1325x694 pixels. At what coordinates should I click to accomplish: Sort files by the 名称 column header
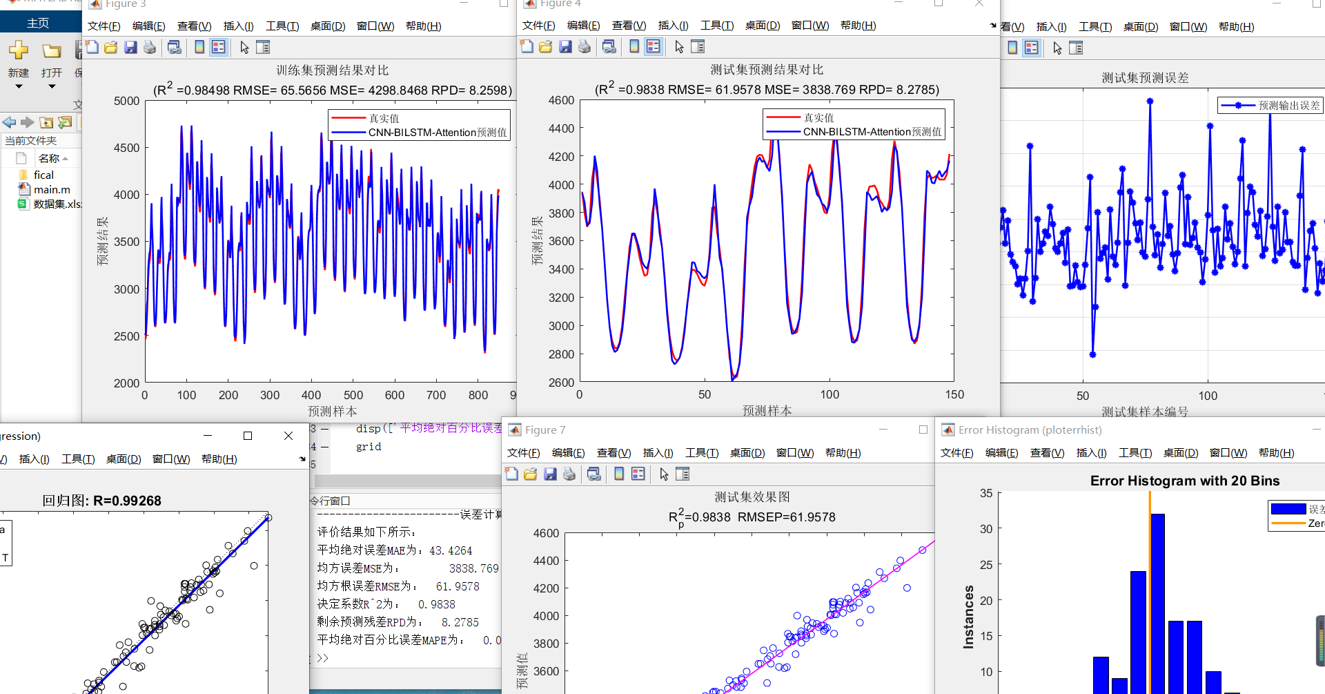tap(49, 159)
